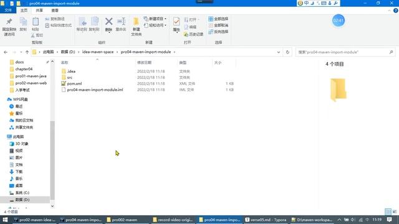The width and height of the screenshot is (399, 224).
Task: Refresh the current folder view
Action: coord(287,52)
